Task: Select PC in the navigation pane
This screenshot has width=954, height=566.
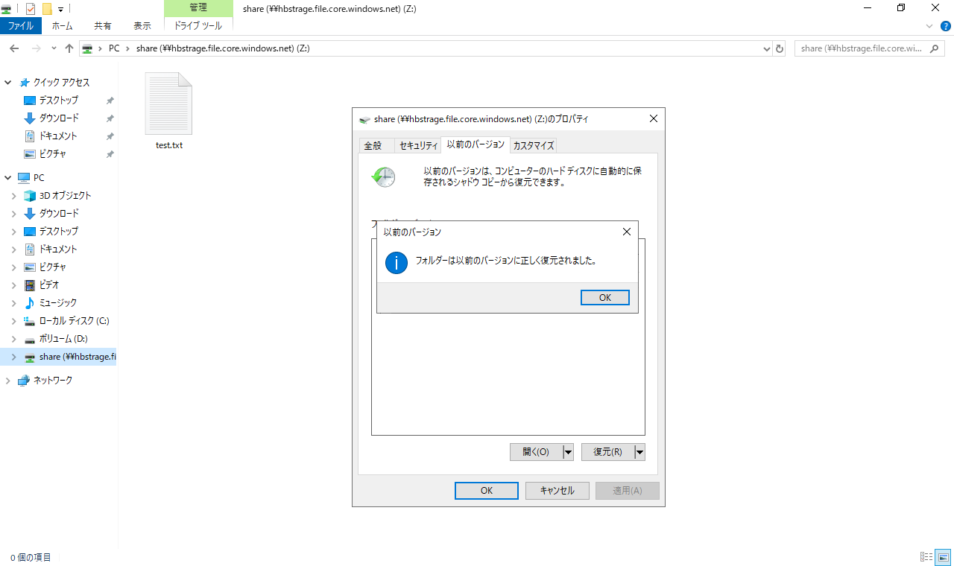Action: [x=39, y=178]
